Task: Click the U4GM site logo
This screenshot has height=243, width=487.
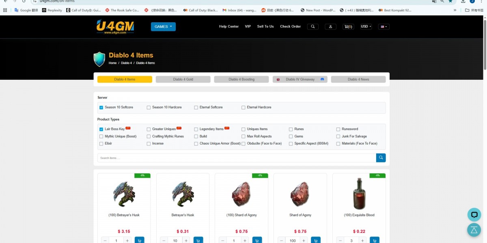Action: (x=115, y=27)
